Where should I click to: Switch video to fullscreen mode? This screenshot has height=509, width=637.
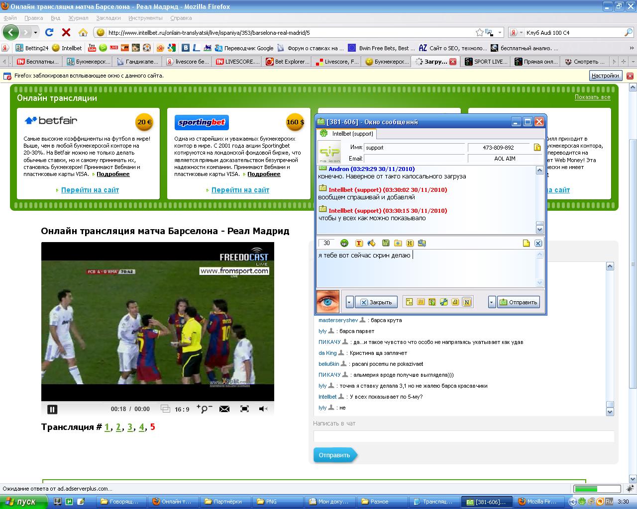[244, 409]
